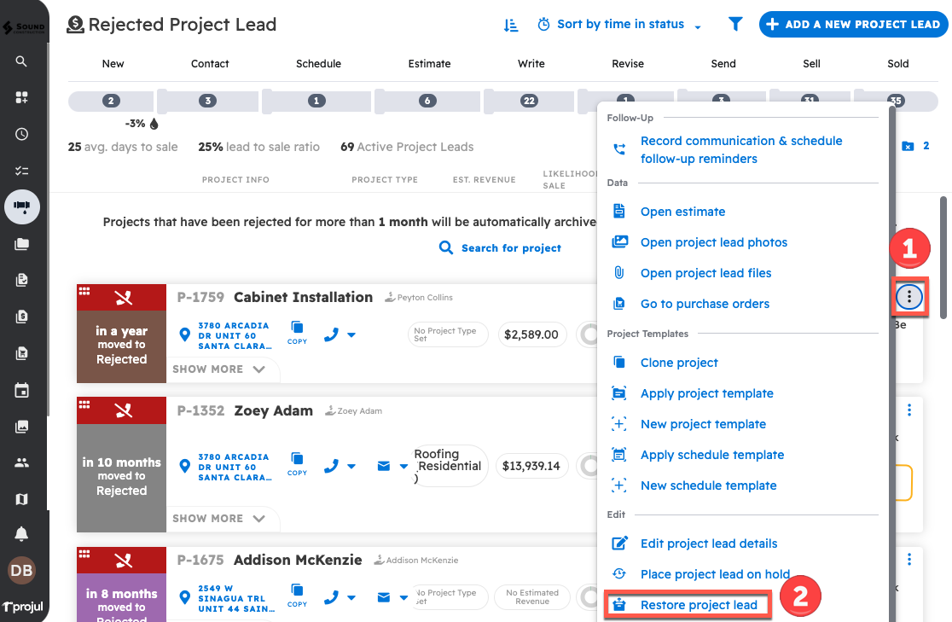Click Add a New Project Lead button
Image resolution: width=952 pixels, height=622 pixels.
point(852,25)
